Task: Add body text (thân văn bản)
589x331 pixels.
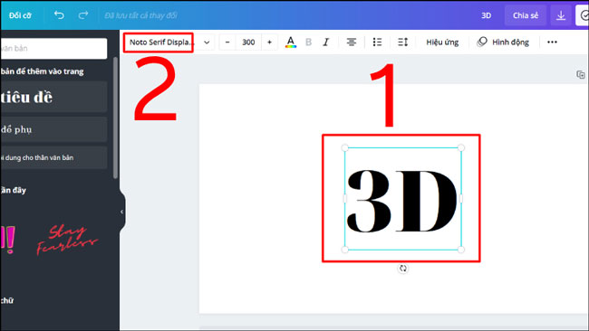Action: [53, 157]
